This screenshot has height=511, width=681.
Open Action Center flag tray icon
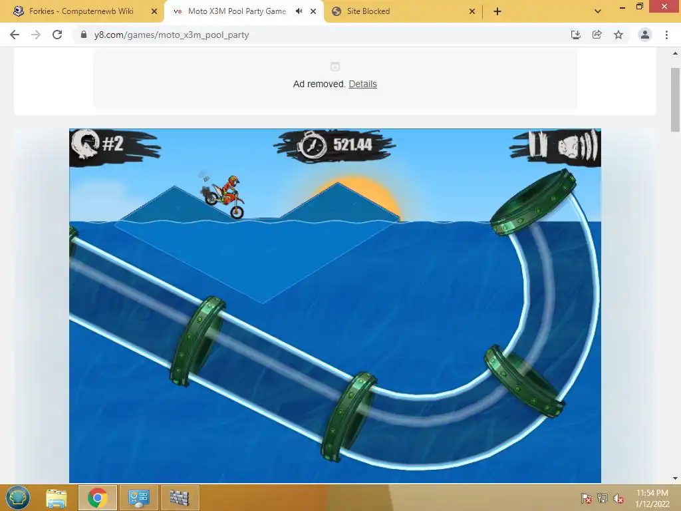pos(587,498)
